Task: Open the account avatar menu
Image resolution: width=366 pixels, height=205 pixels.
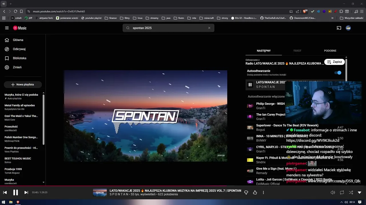Action: pos(348,28)
